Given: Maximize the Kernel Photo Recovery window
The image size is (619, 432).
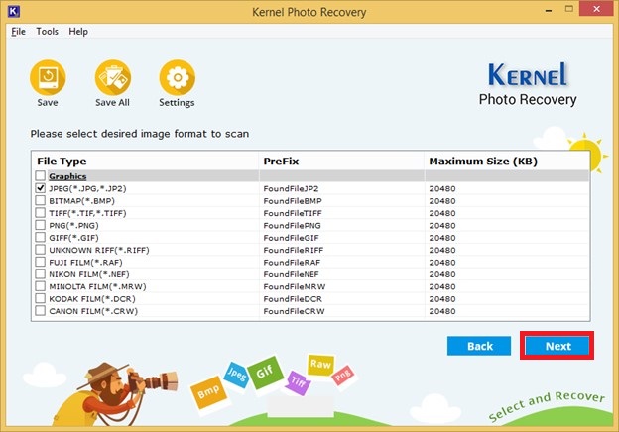Looking at the screenshot, I should point(568,9).
